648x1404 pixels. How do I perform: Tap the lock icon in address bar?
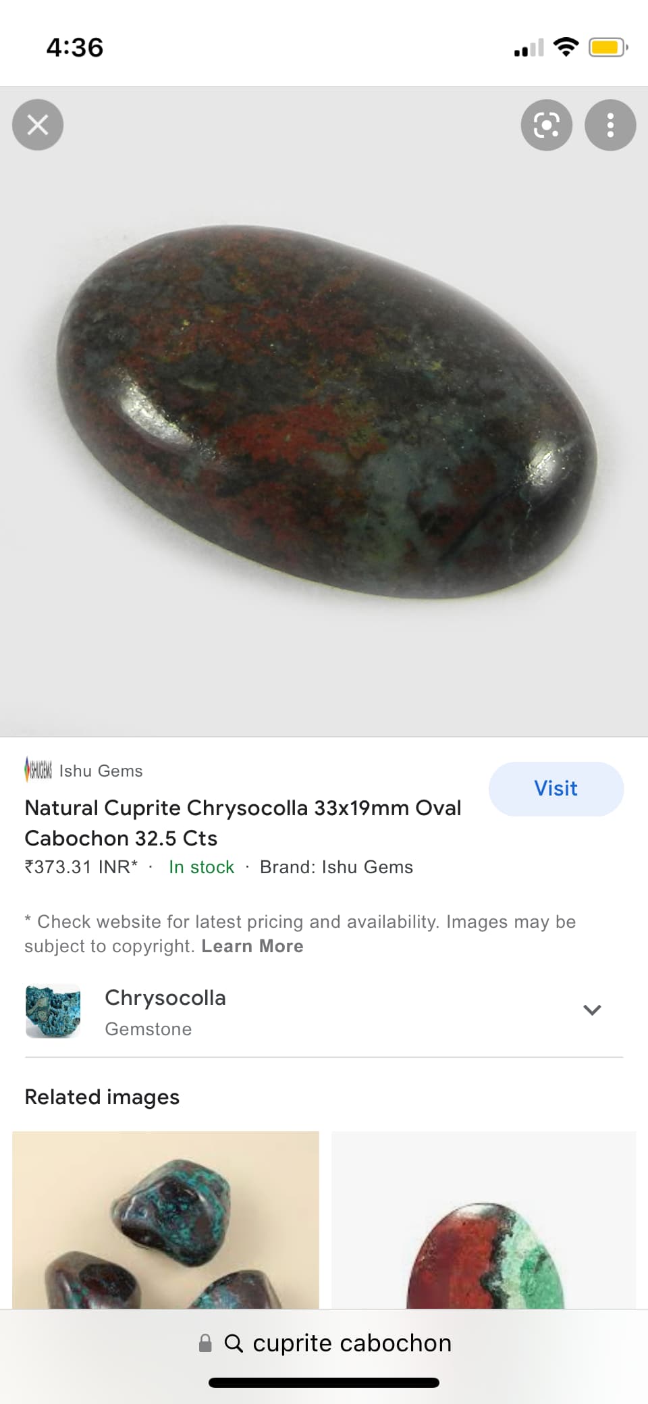(x=205, y=1343)
